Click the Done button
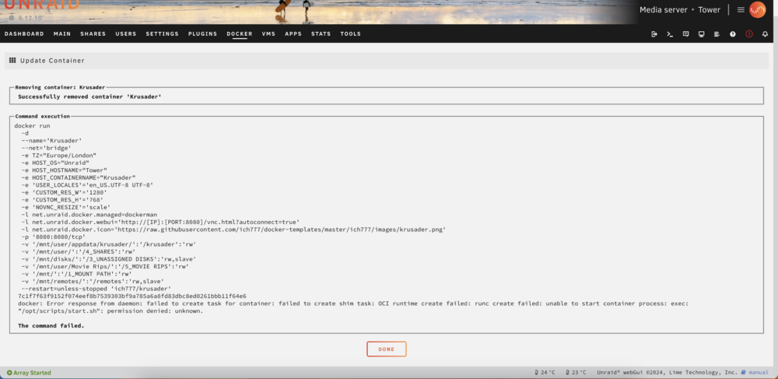This screenshot has height=379, width=778. [x=387, y=349]
